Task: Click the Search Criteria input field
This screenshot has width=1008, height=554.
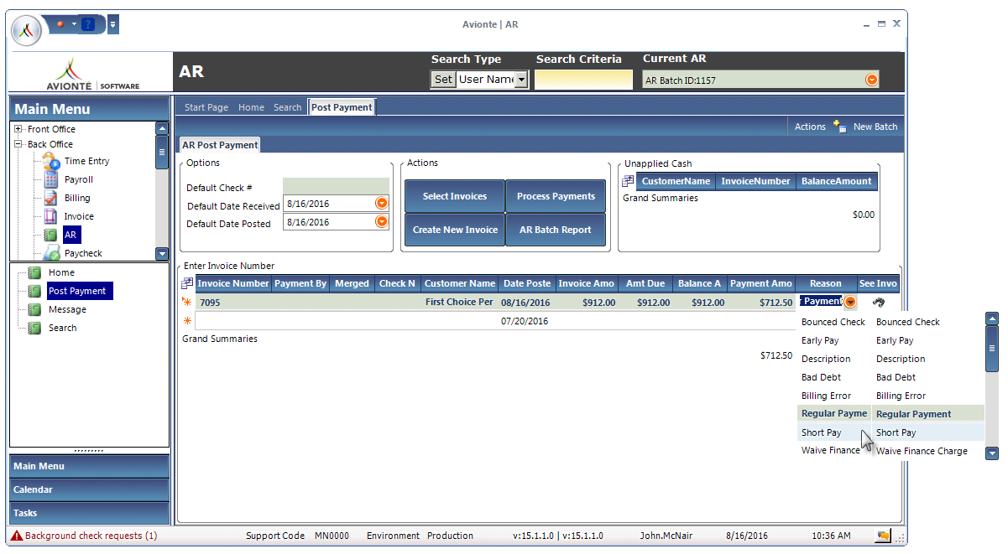Action: click(x=583, y=80)
